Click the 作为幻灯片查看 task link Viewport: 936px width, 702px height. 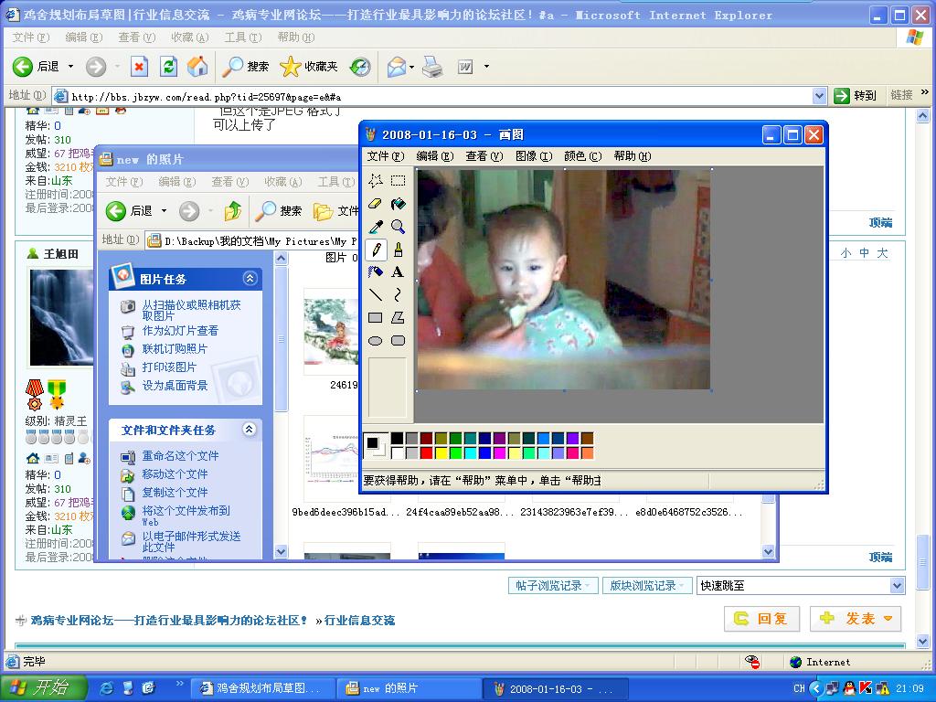click(x=180, y=331)
